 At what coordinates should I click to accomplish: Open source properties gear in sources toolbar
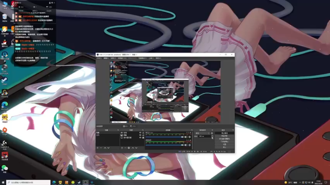click(129, 148)
